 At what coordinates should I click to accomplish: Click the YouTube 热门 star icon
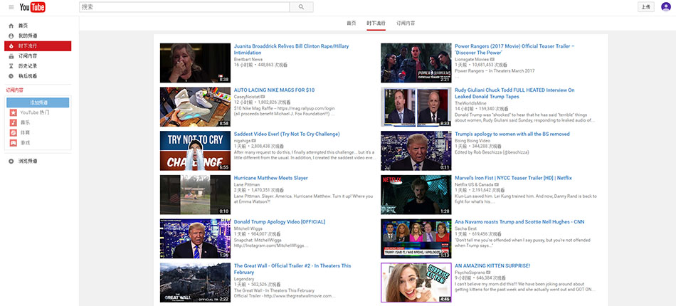click(14, 112)
